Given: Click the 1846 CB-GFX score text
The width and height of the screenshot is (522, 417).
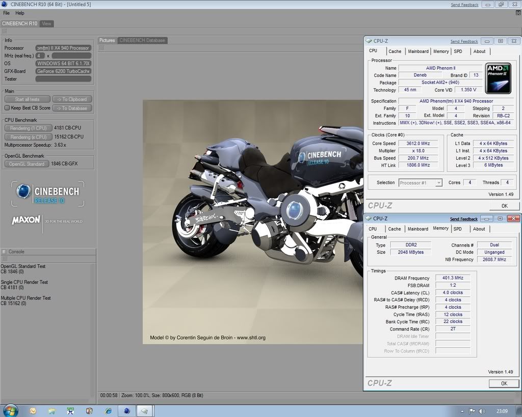Looking at the screenshot, I should pos(64,163).
